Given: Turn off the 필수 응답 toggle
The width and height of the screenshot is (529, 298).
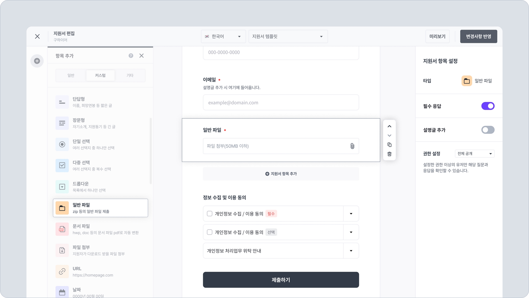Looking at the screenshot, I should 488,106.
